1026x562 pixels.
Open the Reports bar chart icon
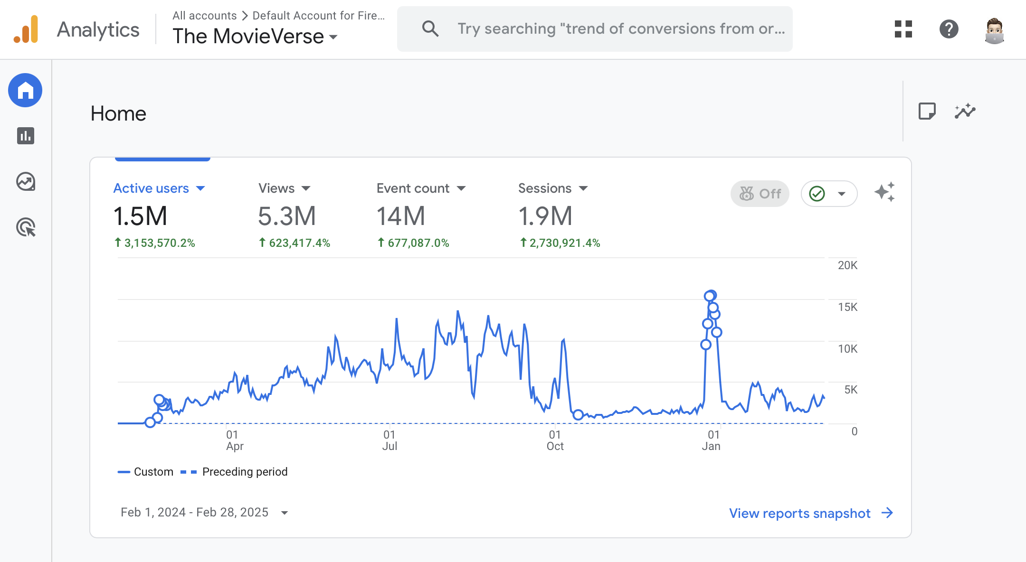tap(26, 136)
